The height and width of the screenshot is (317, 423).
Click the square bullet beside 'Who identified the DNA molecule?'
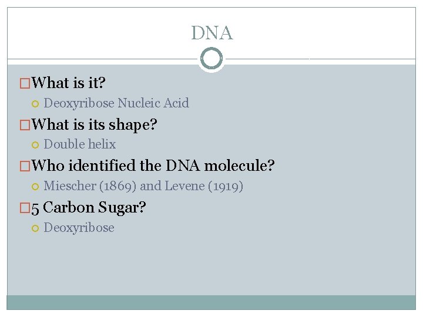25,166
